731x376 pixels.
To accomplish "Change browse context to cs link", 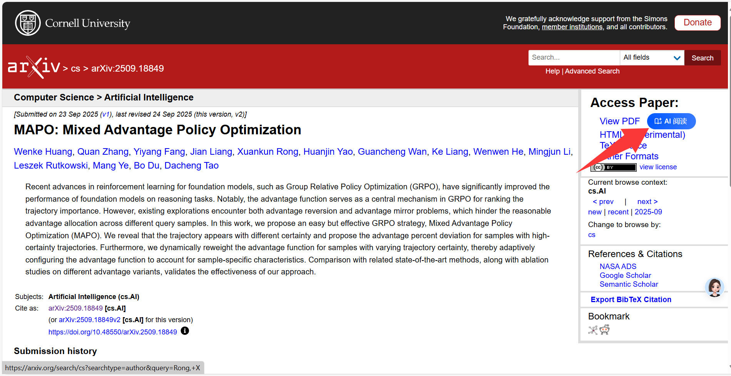I will pos(592,235).
